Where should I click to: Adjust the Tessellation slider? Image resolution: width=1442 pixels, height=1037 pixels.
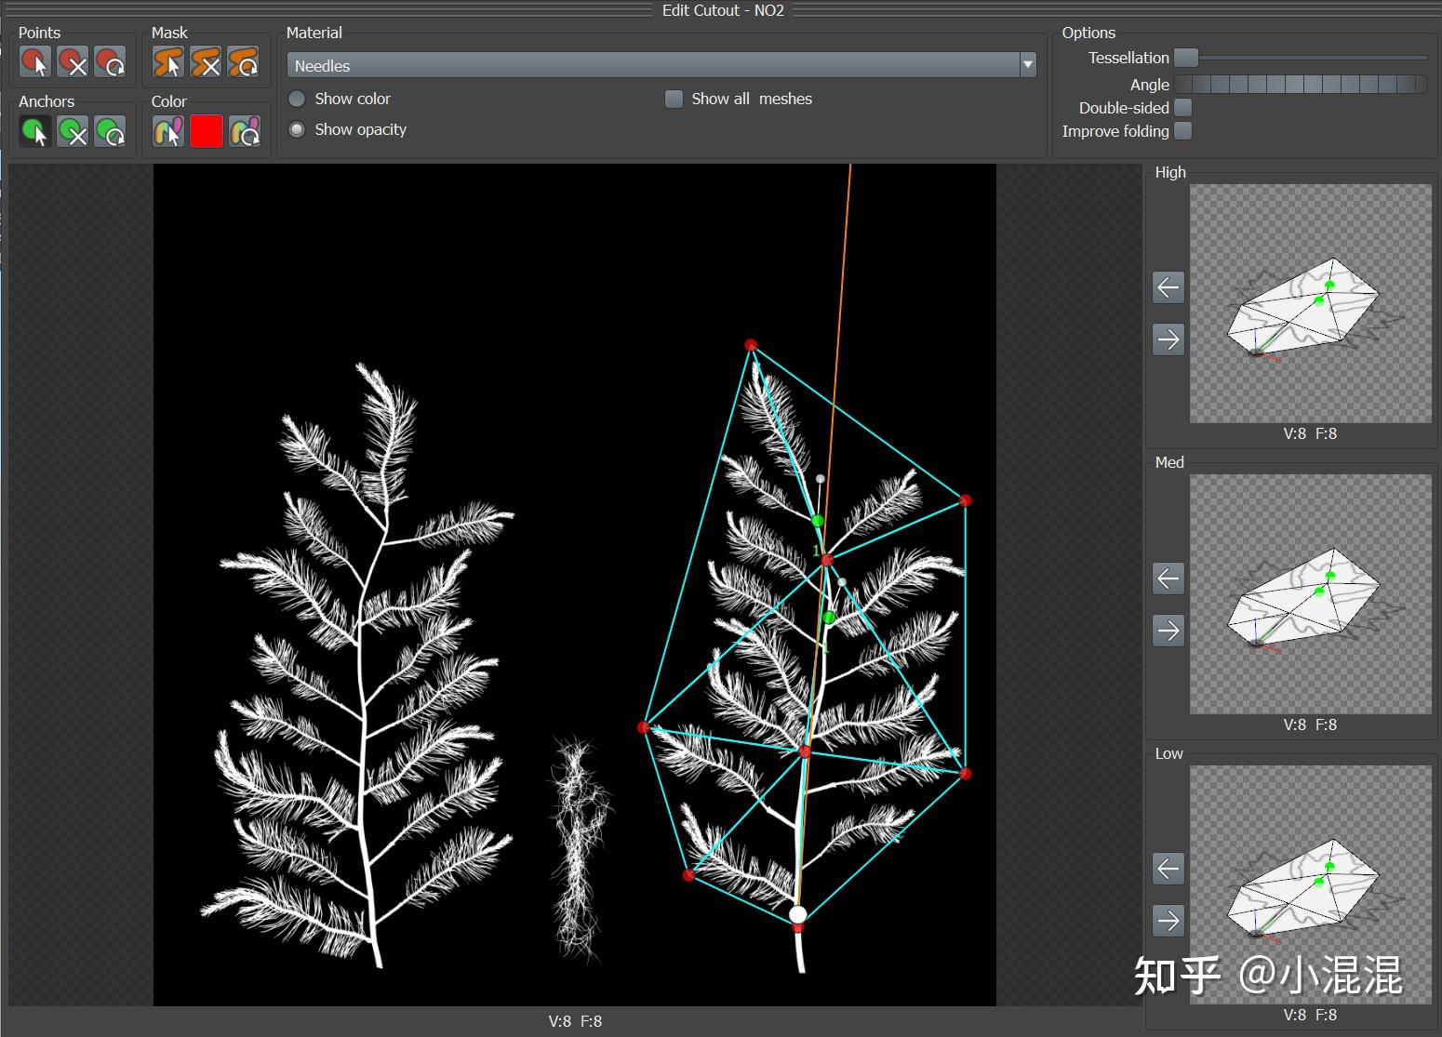pyautogui.click(x=1186, y=57)
